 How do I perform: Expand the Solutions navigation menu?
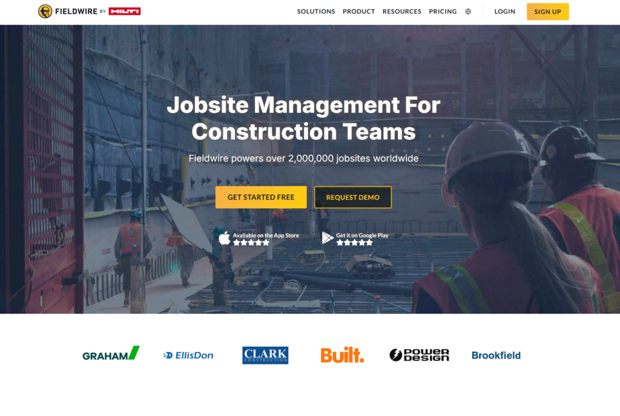tap(315, 12)
